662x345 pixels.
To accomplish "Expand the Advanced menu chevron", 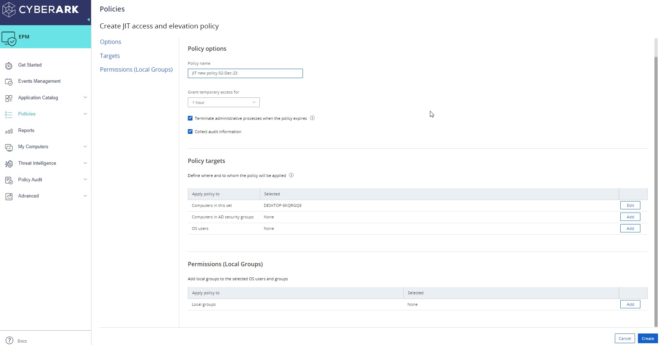I will [85, 196].
